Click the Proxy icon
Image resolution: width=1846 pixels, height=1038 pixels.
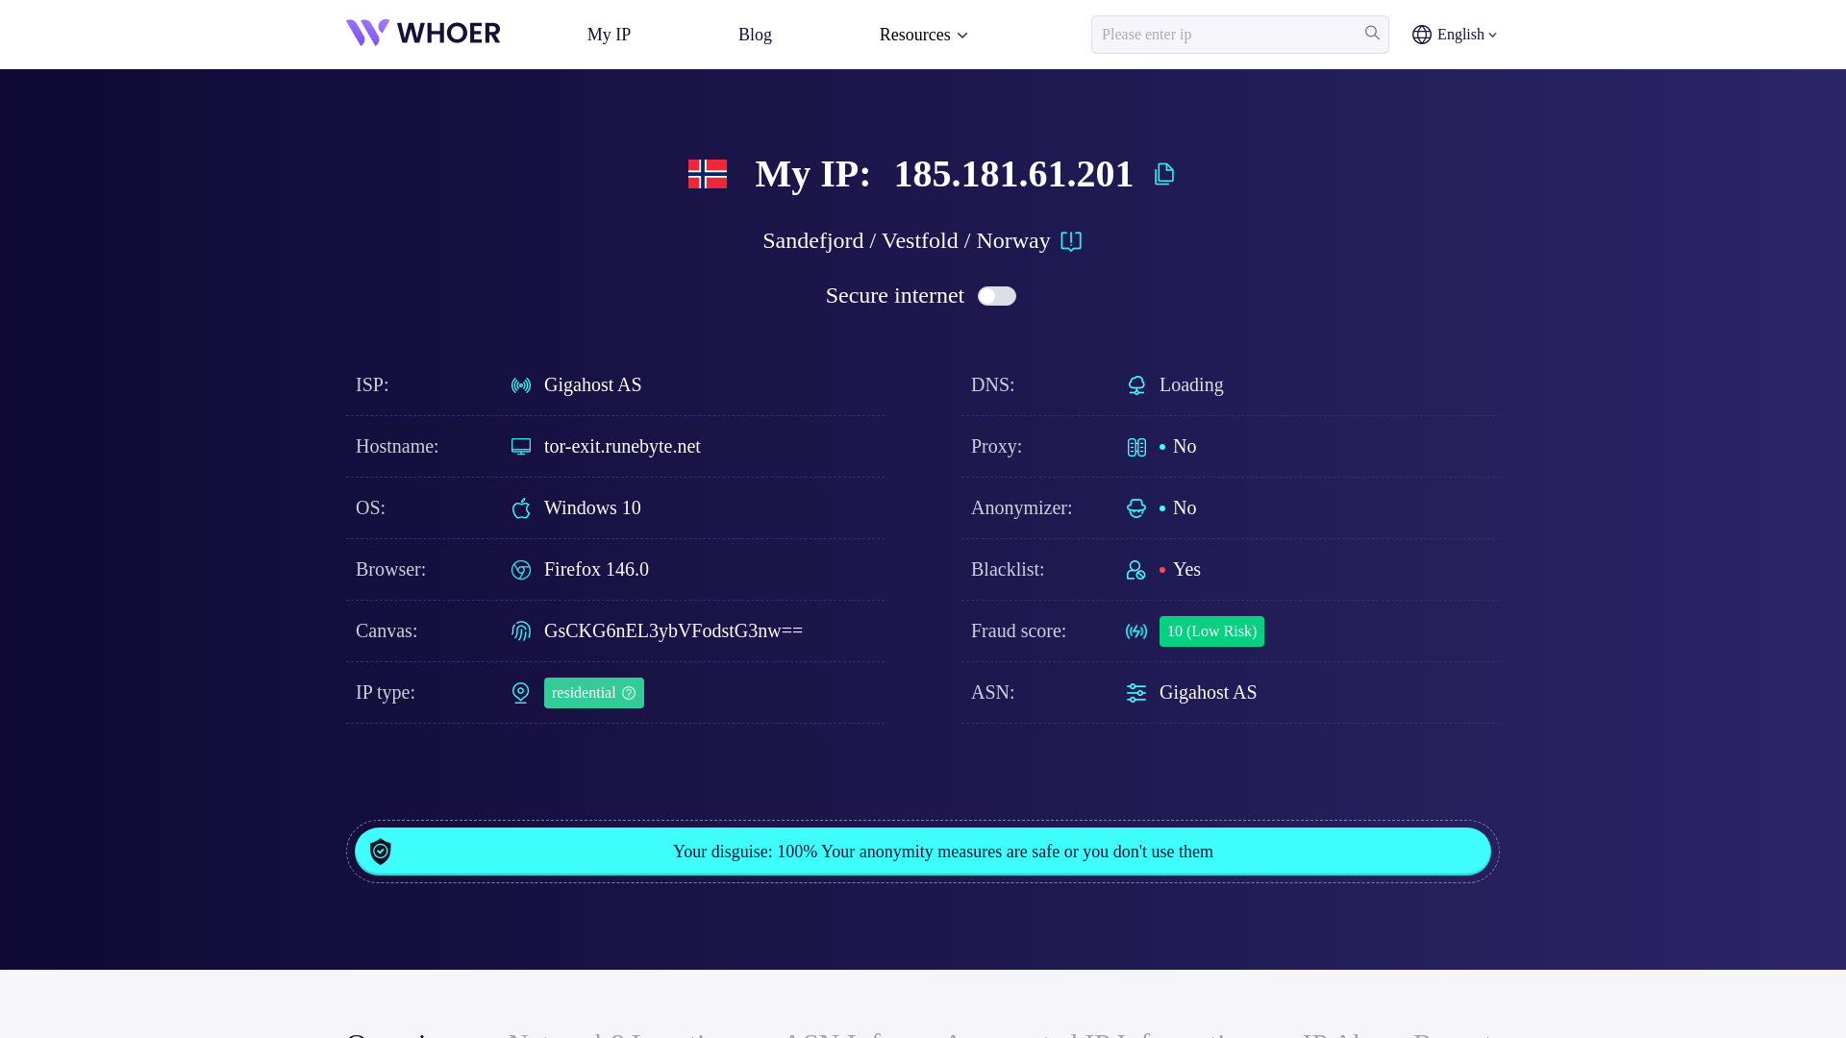coord(1136,447)
